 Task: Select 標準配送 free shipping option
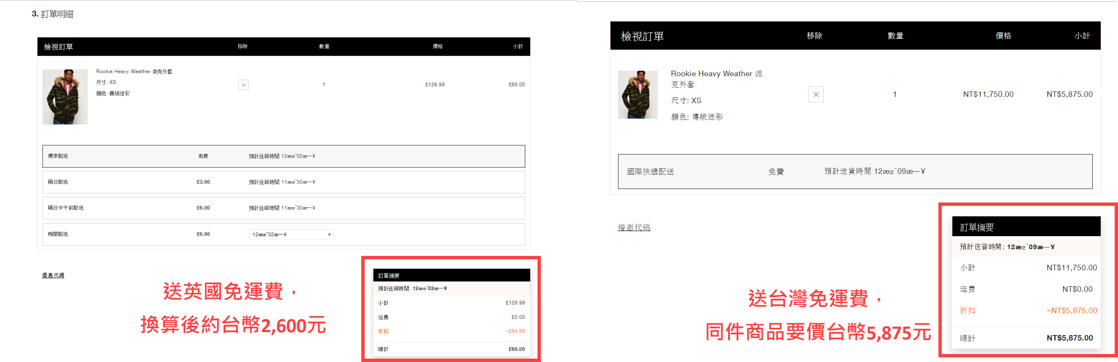pos(283,156)
